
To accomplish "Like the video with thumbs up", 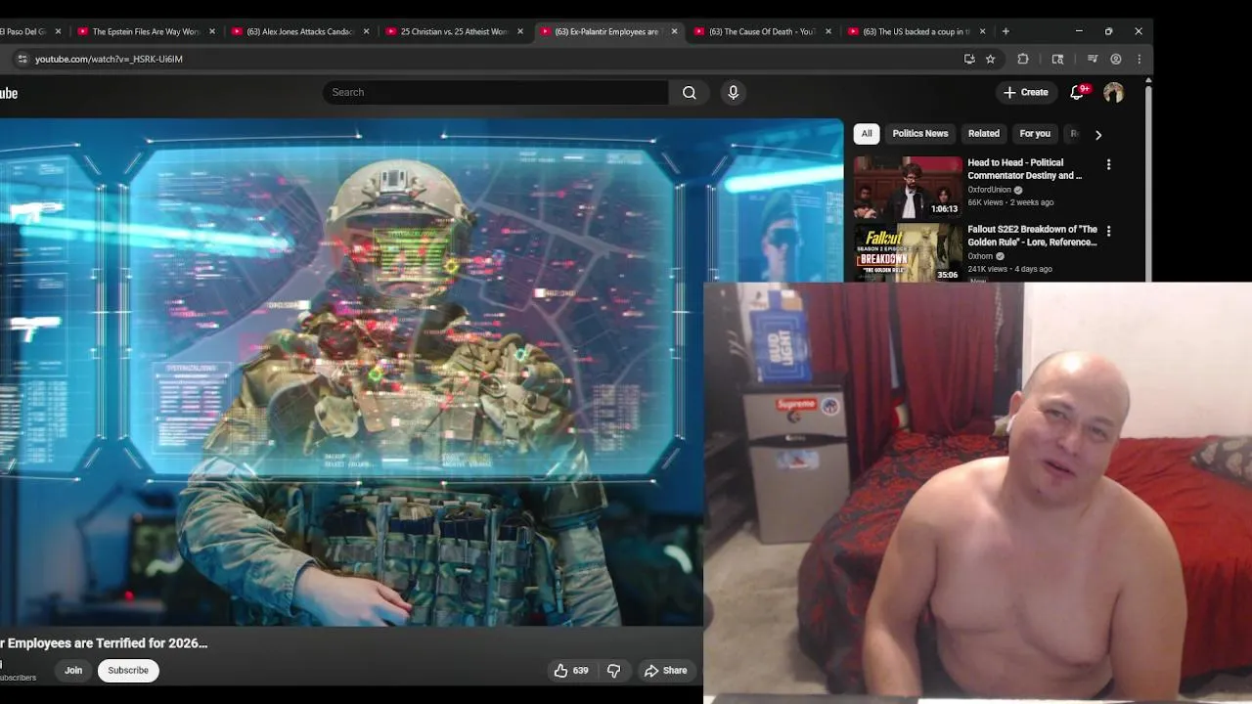I will pyautogui.click(x=571, y=671).
